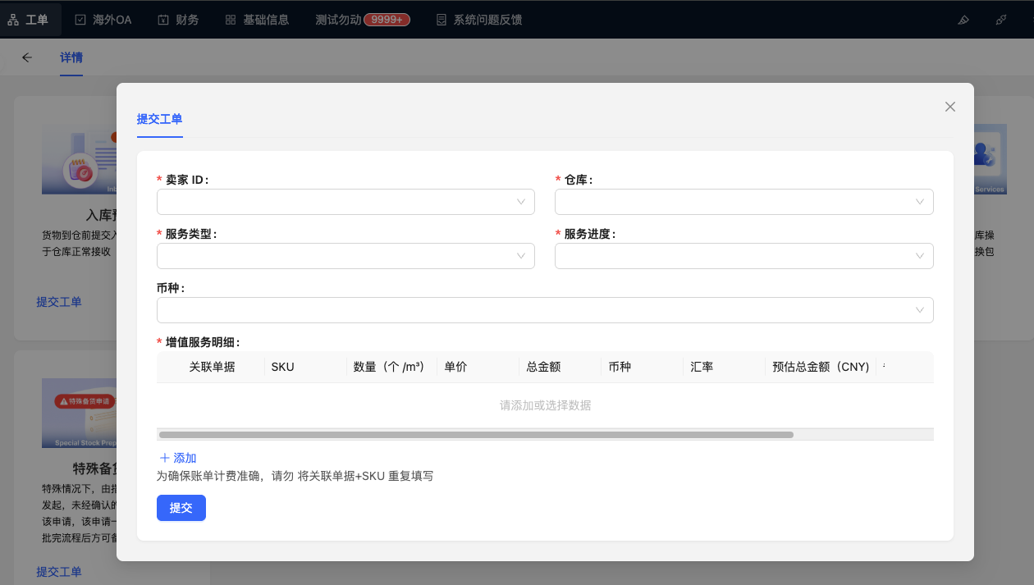Open the 服务进度 dropdown
Screen dimensions: 1034x585
click(x=743, y=256)
